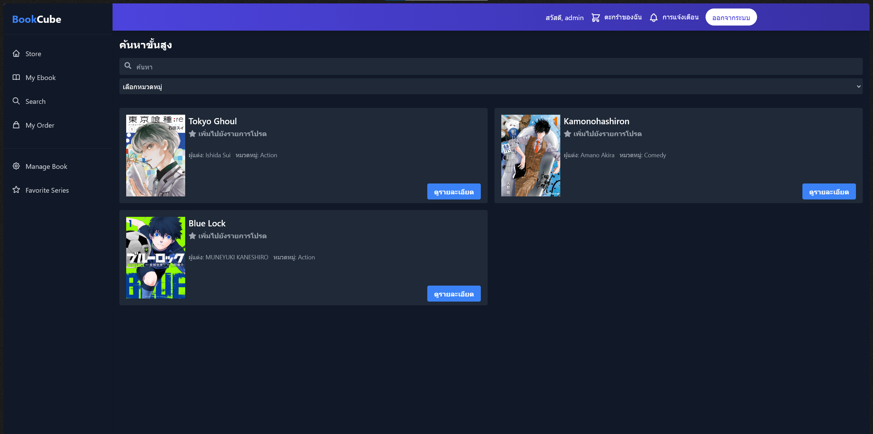Open the shopping cart icon in header
The width and height of the screenshot is (873, 434).
(x=595, y=17)
